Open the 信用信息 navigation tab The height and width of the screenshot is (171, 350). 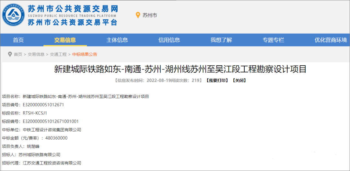click(x=169, y=40)
